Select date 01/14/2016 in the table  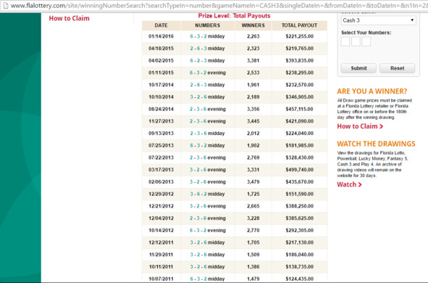[x=161, y=36]
